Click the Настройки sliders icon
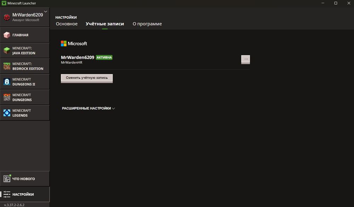Screen dimensions: 354x207 [7, 194]
